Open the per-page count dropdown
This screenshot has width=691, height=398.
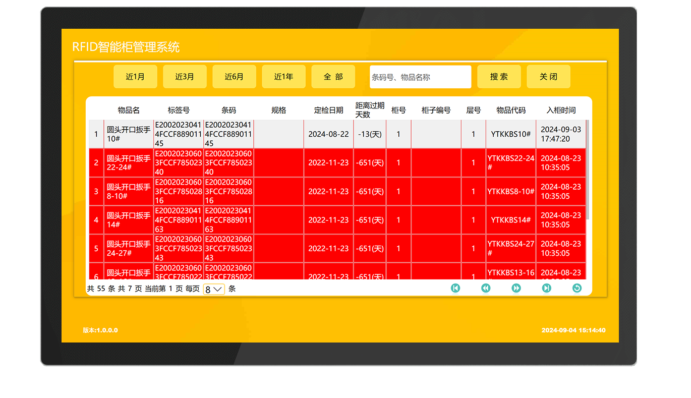click(x=214, y=290)
